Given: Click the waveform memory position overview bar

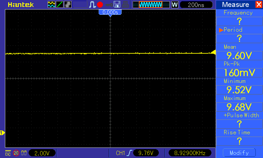Looking at the screenshot, I should pyautogui.click(x=151, y=5).
